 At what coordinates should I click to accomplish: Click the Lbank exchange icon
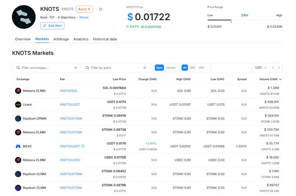point(18,105)
